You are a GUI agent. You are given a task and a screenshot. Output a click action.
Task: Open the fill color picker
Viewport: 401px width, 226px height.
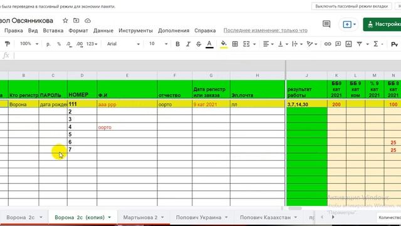pyautogui.click(x=224, y=44)
